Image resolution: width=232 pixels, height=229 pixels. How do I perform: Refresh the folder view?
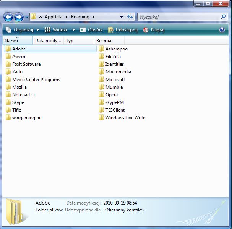tap(130, 17)
